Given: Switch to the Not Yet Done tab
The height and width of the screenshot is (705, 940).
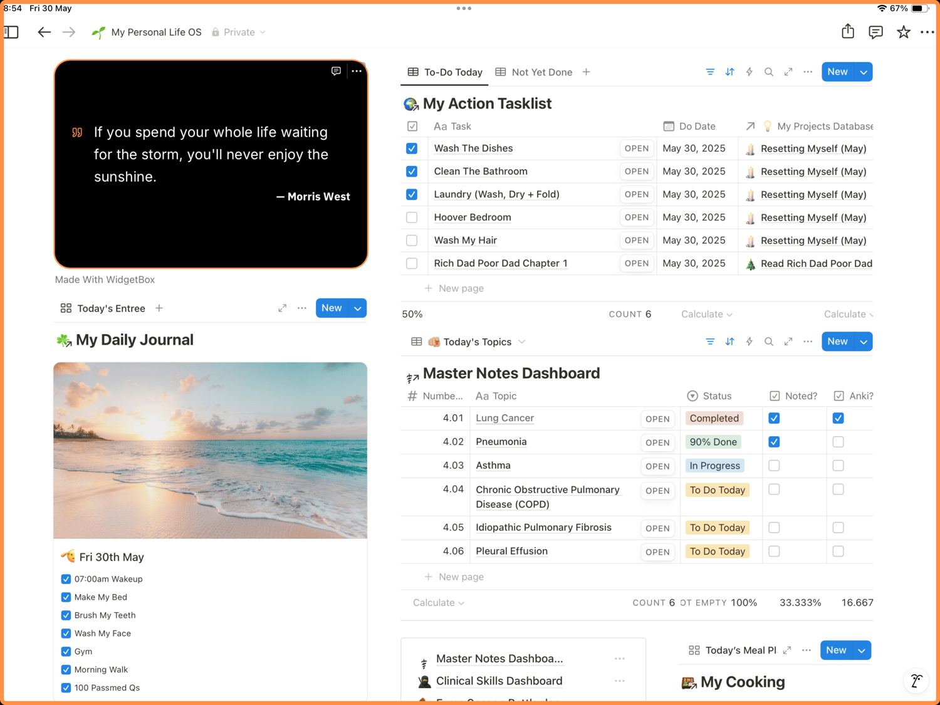Looking at the screenshot, I should [534, 72].
